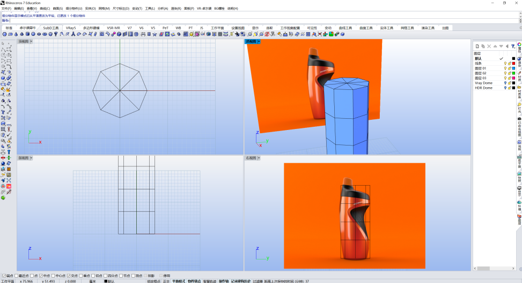Select the SubD cylinder tool icon
The height and width of the screenshot is (283, 522).
coord(27,34)
